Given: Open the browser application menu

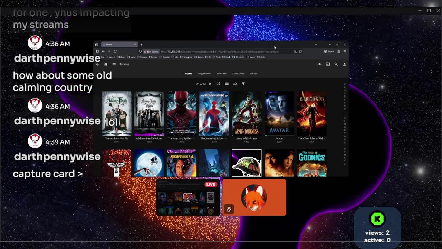Looking at the screenshot, I should tap(345, 51).
